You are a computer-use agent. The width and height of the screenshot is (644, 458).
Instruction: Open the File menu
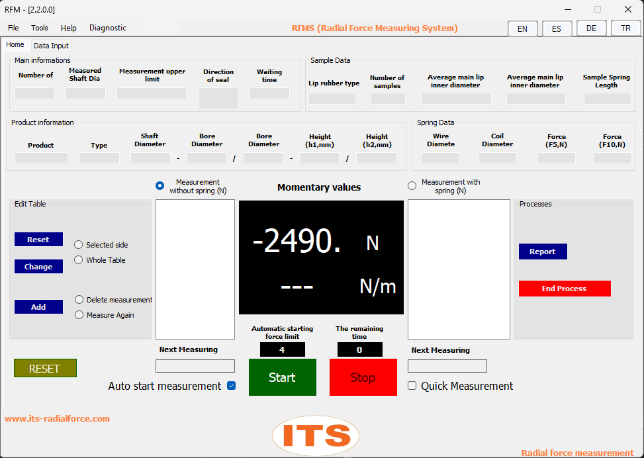pos(13,28)
